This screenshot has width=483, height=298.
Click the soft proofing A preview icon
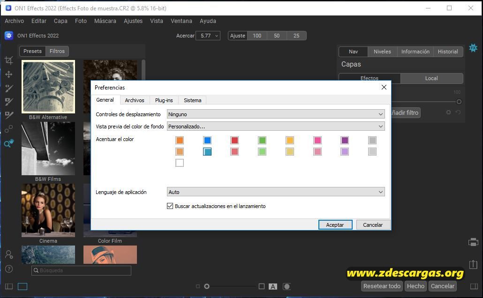pos(273,287)
